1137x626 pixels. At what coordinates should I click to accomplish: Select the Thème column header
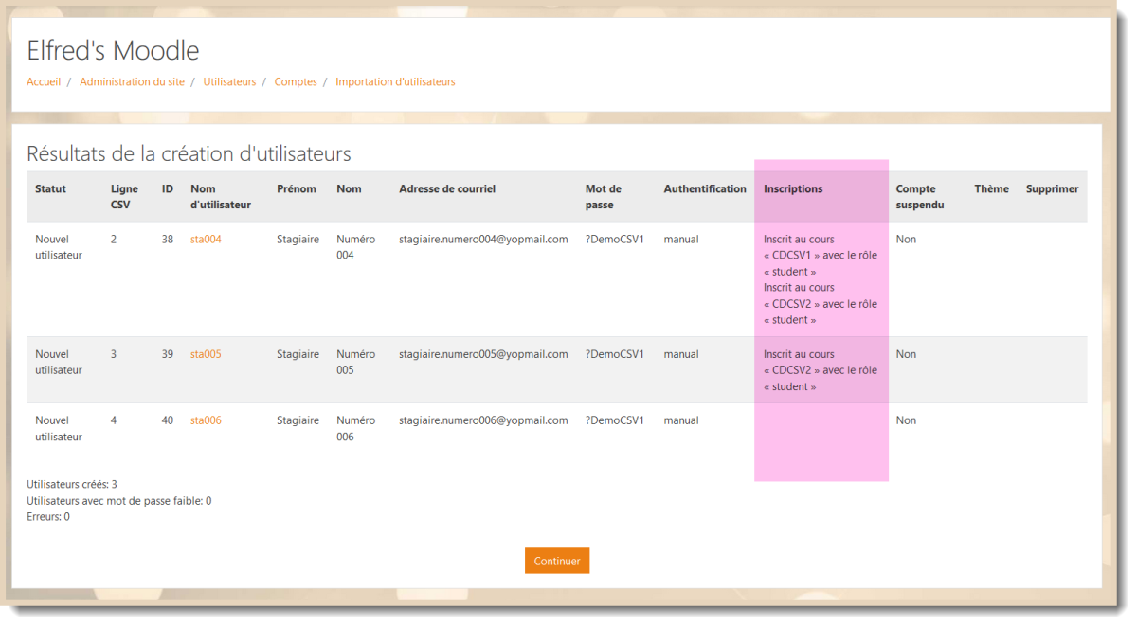tap(992, 189)
